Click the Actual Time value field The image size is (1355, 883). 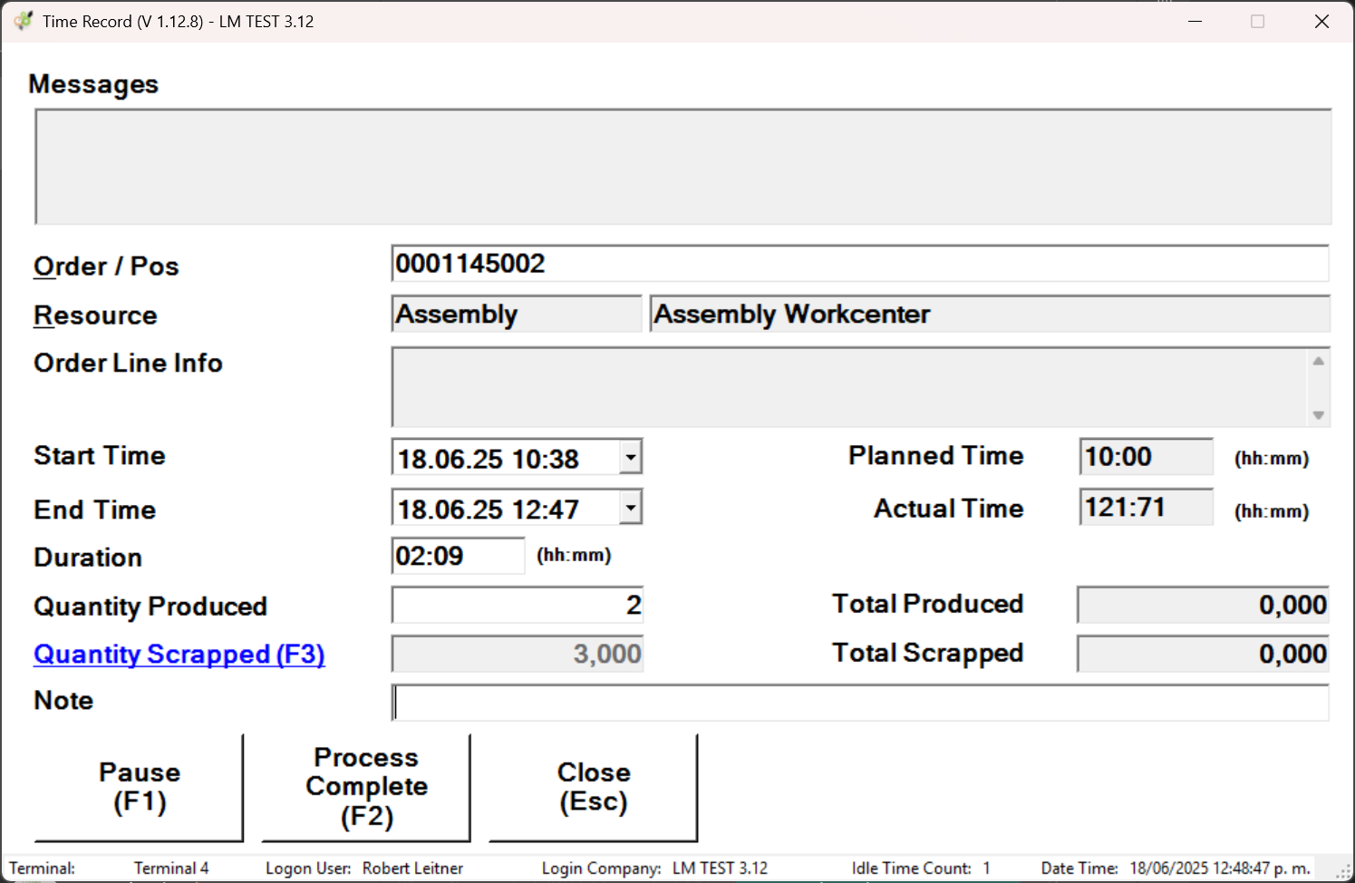pyautogui.click(x=1145, y=507)
